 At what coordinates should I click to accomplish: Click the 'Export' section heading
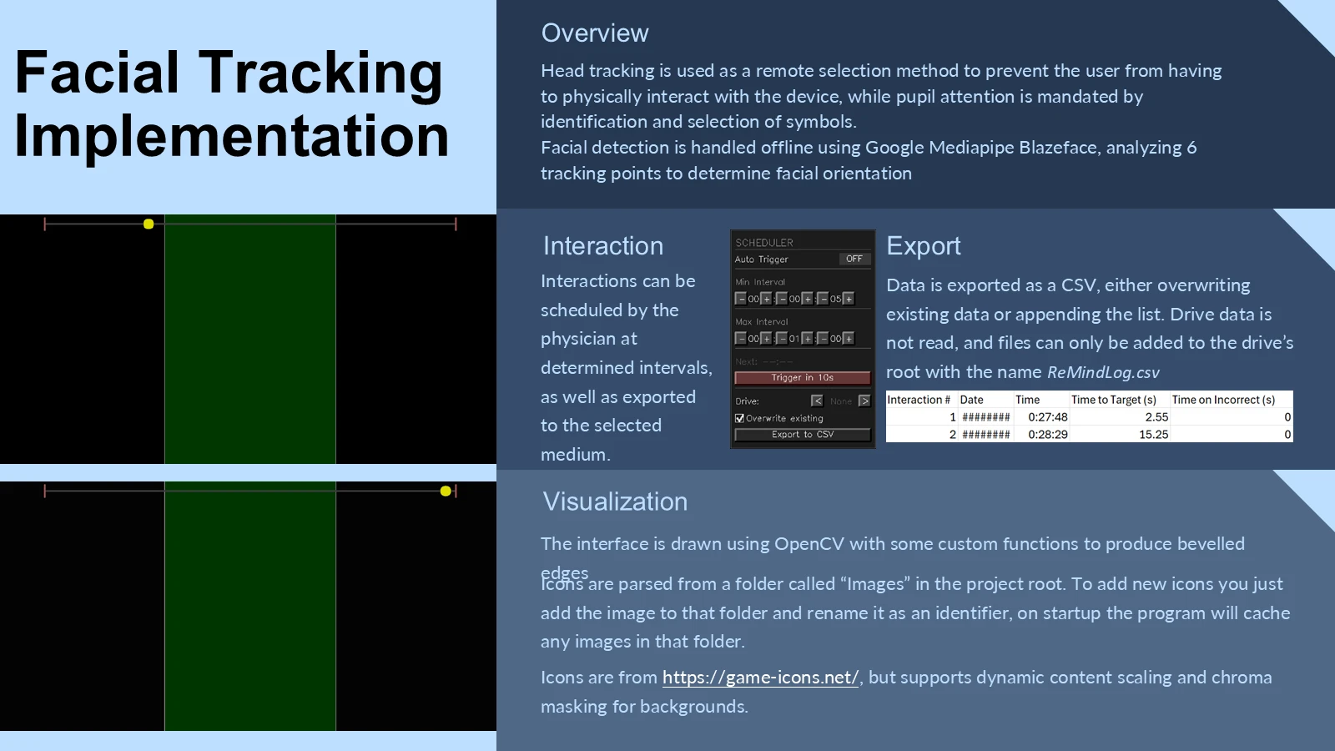coord(924,246)
